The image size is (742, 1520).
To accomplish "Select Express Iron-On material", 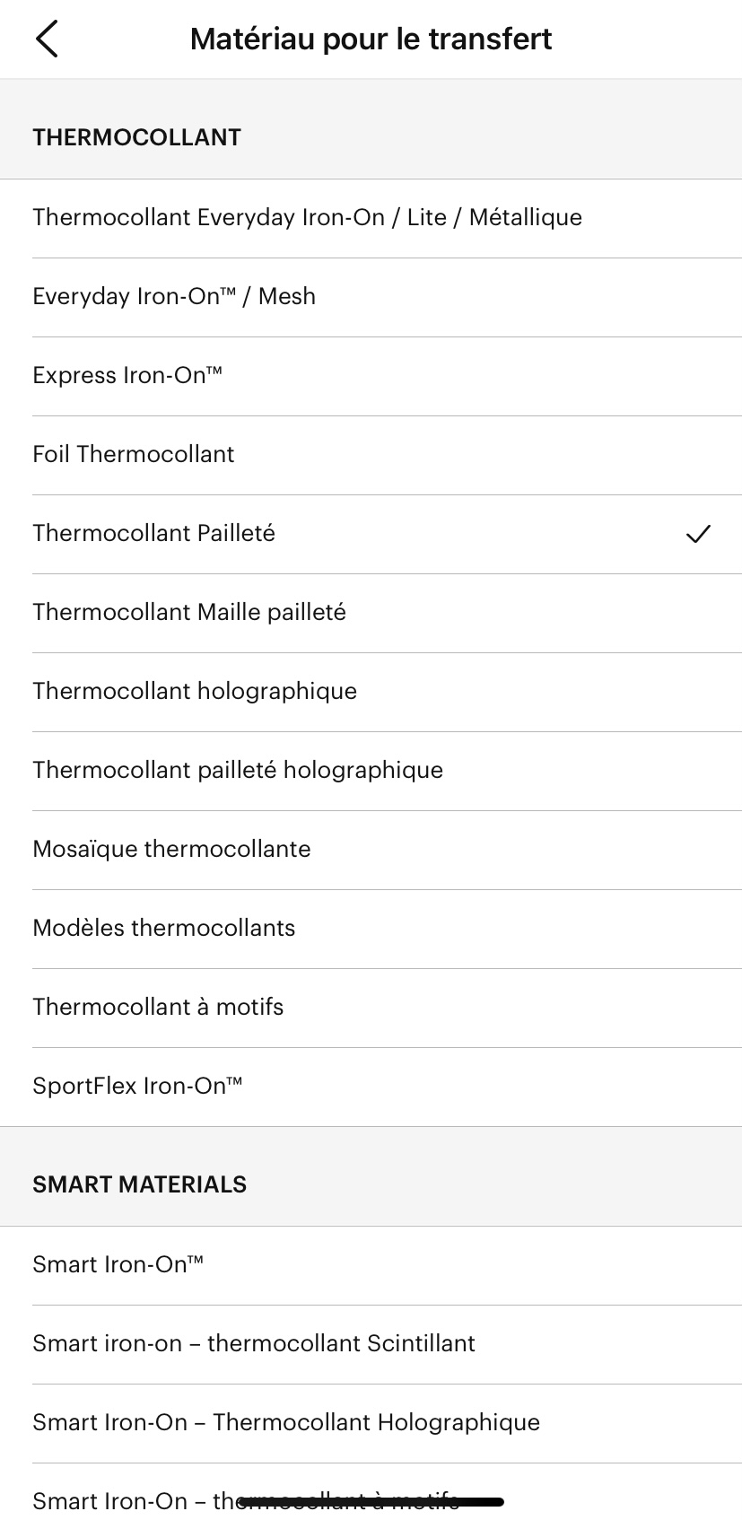I will click(127, 376).
